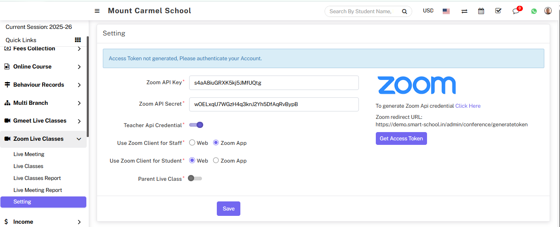Screen dimensions: 560x227
Task: Open the user profile avatar
Action: 548,11
